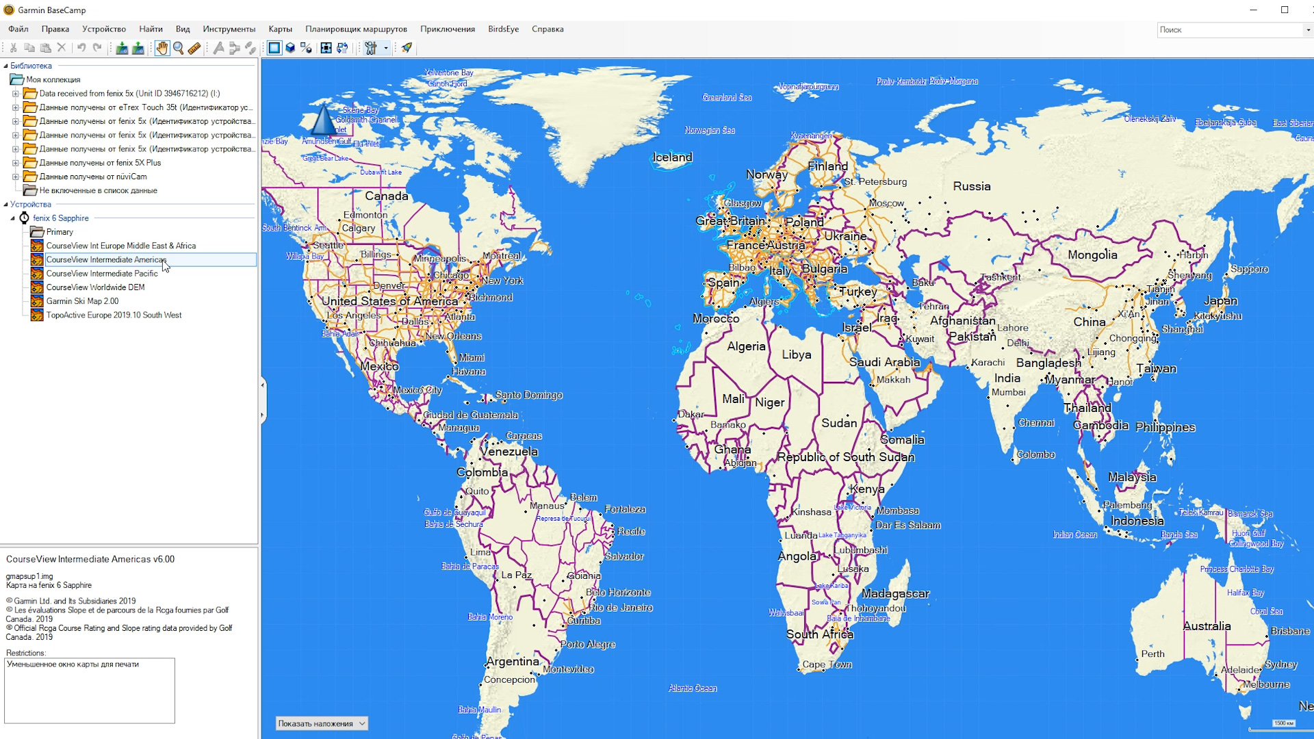Click the Restrictions text box
This screenshot has height=739, width=1314.
pos(90,690)
